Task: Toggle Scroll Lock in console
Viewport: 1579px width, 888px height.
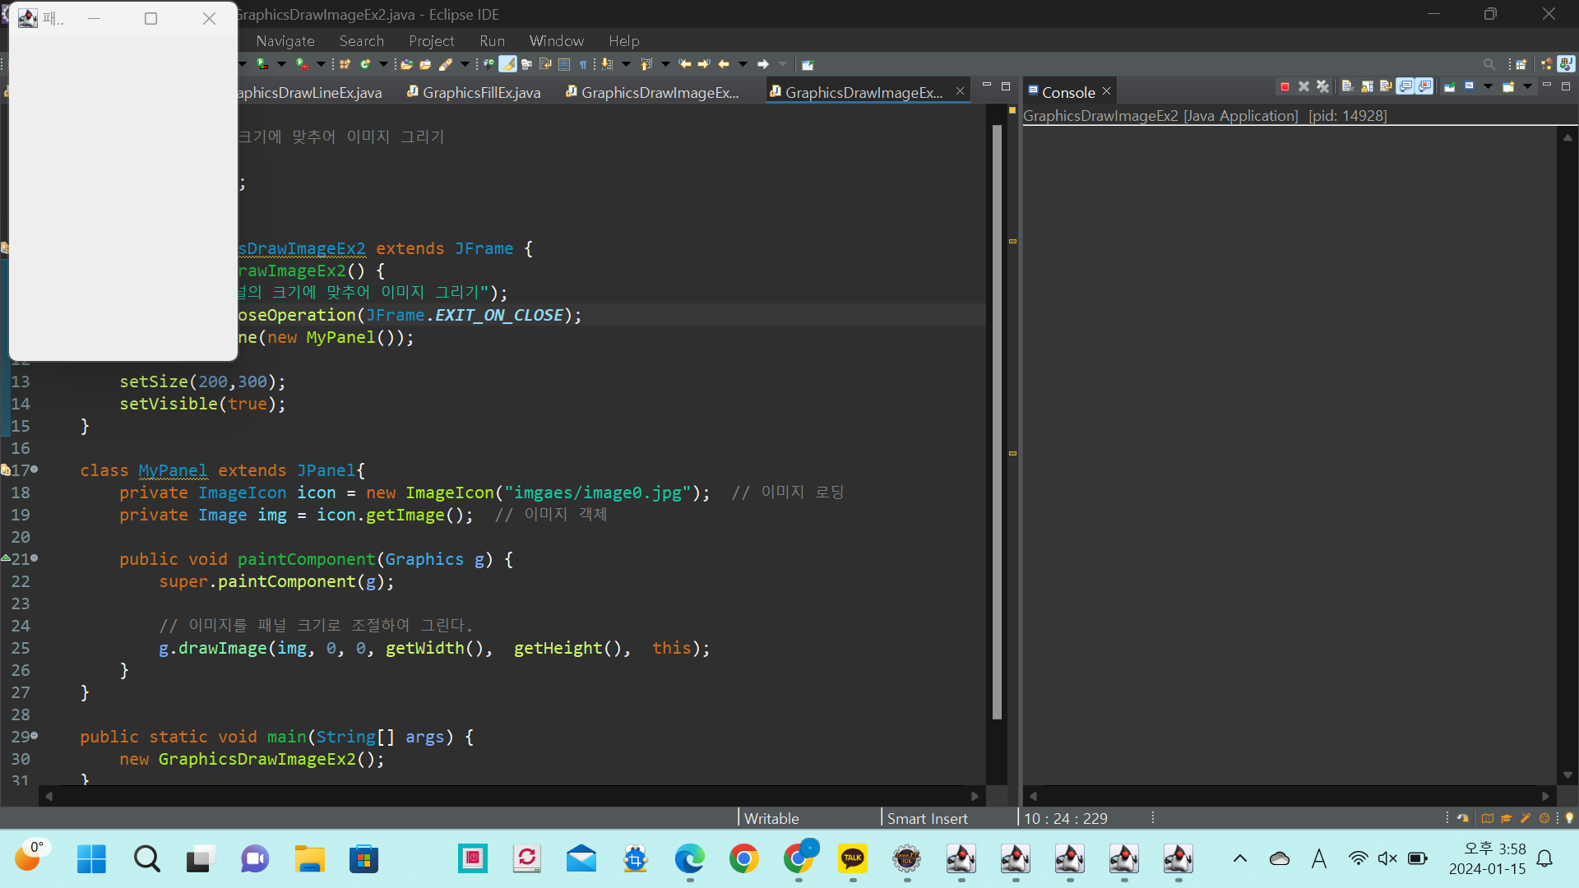Action: click(x=1367, y=86)
